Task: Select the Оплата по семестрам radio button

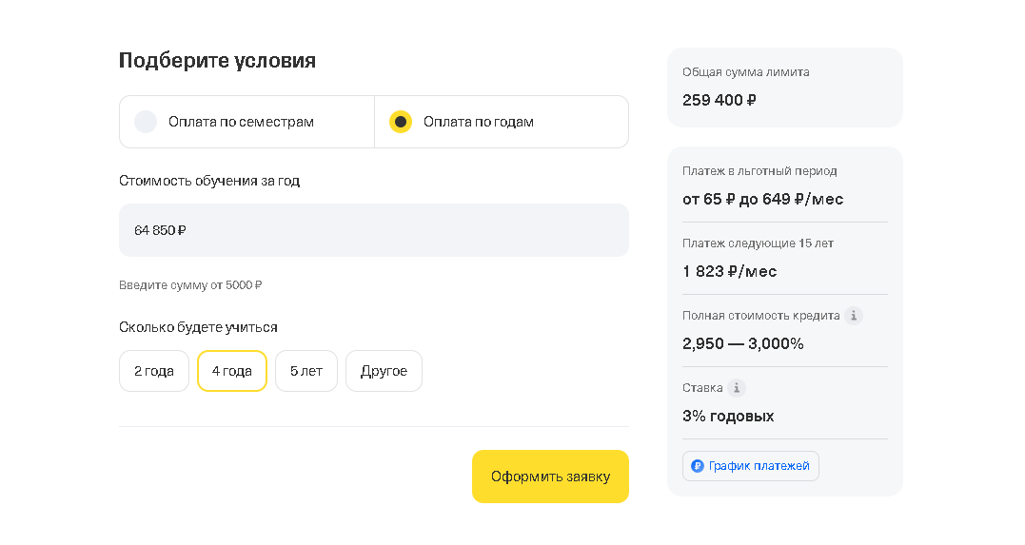Action: pyautogui.click(x=146, y=122)
